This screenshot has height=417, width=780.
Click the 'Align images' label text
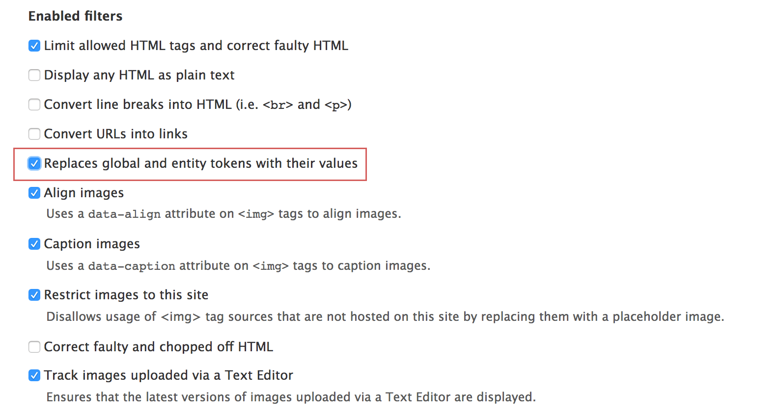tap(84, 193)
